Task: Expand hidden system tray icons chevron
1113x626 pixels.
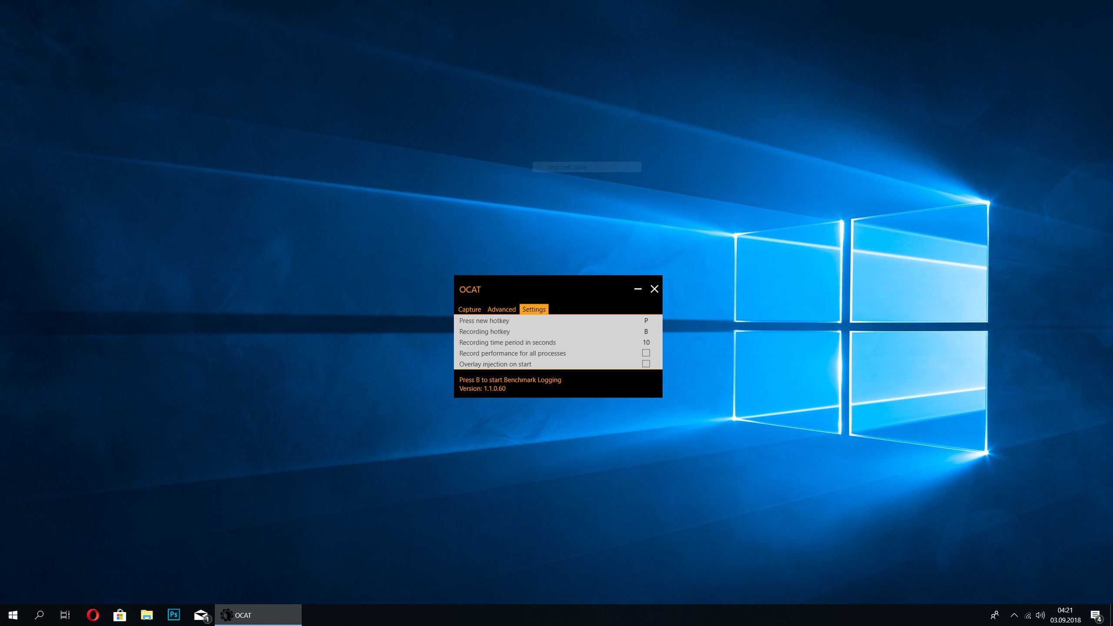Action: 1014,615
